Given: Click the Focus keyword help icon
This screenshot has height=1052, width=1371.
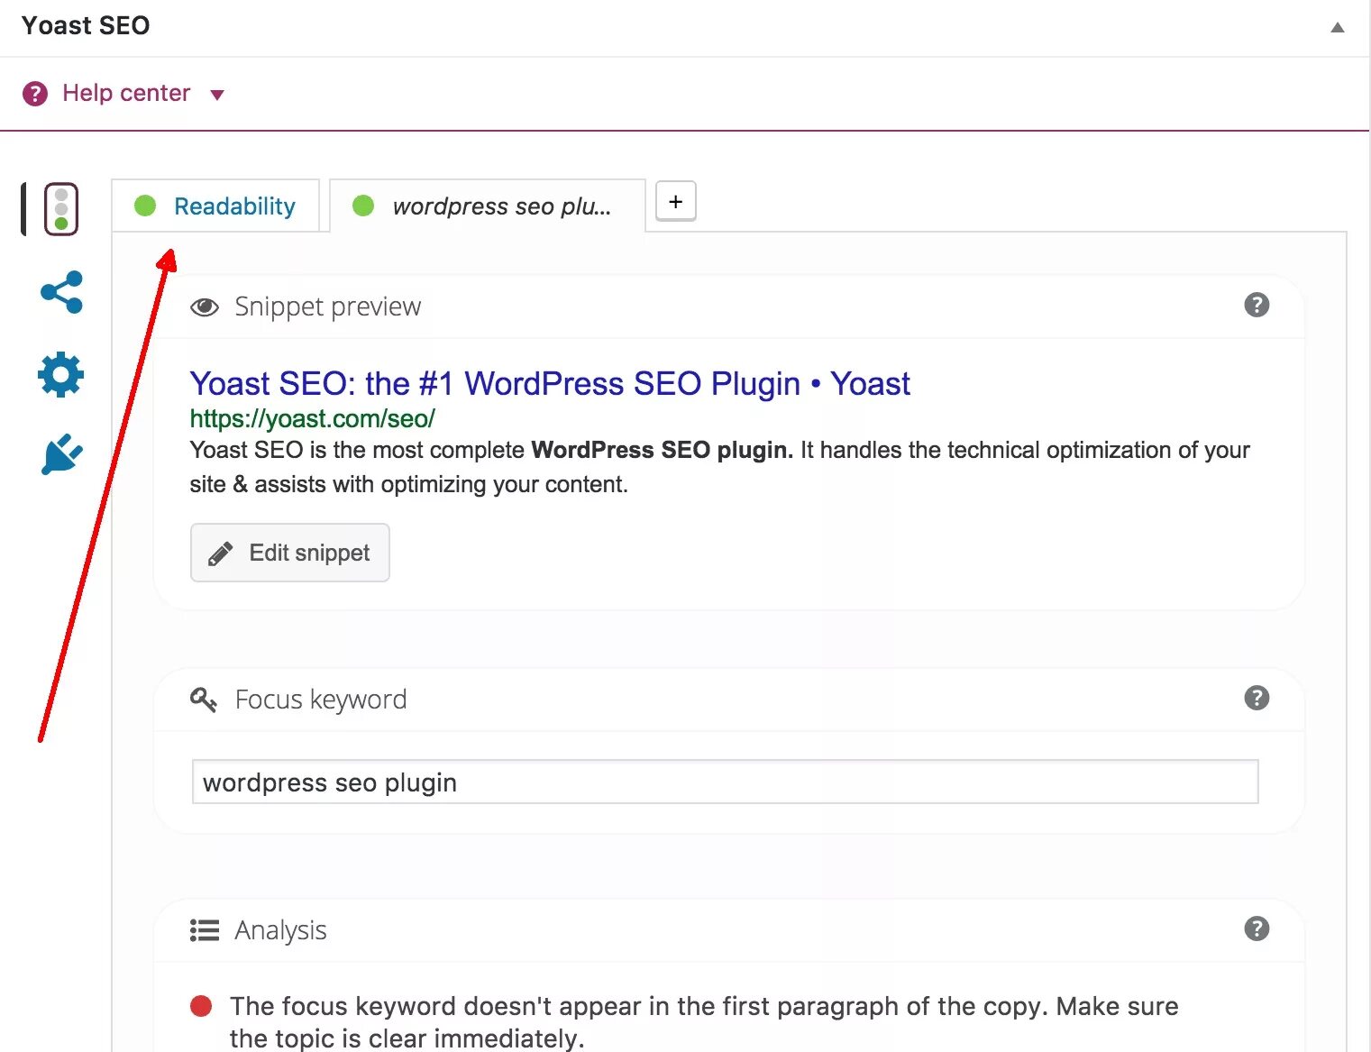Looking at the screenshot, I should [x=1257, y=698].
